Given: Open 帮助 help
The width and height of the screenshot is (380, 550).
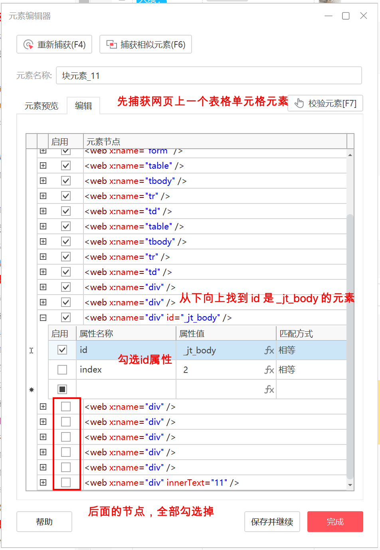Looking at the screenshot, I should 44,522.
